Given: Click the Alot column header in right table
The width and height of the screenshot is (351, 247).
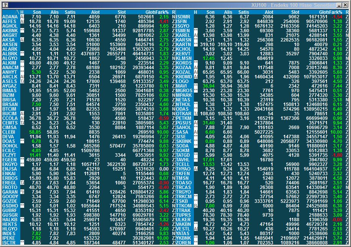Looking at the screenshot, I should (269, 12).
